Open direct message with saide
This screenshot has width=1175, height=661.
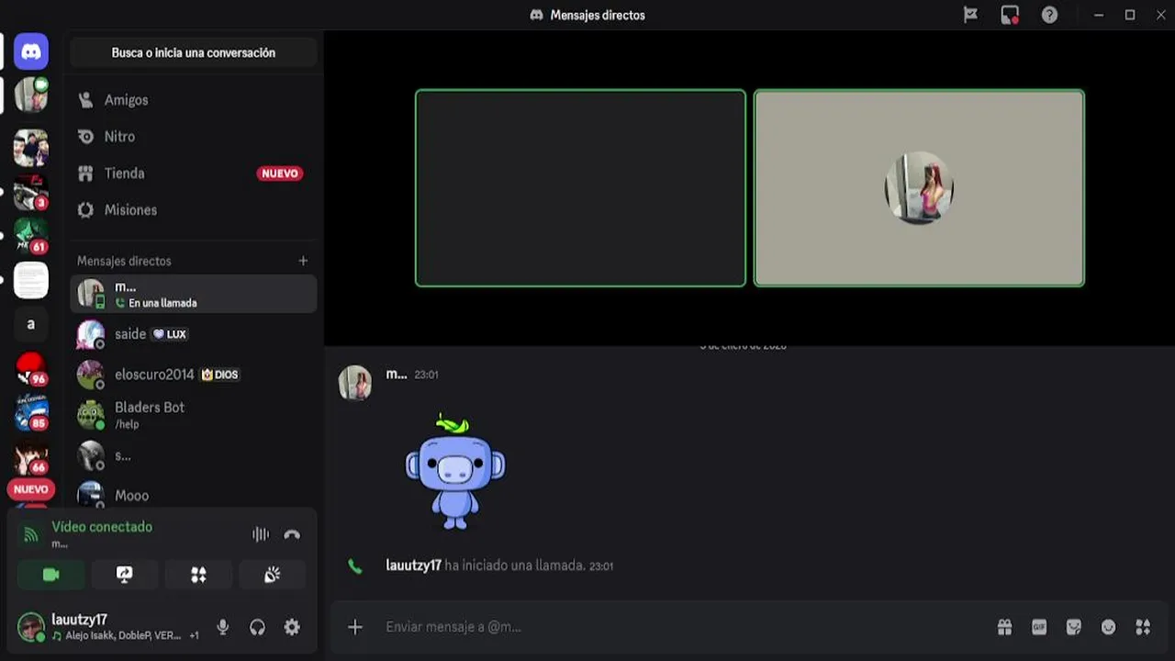[194, 334]
